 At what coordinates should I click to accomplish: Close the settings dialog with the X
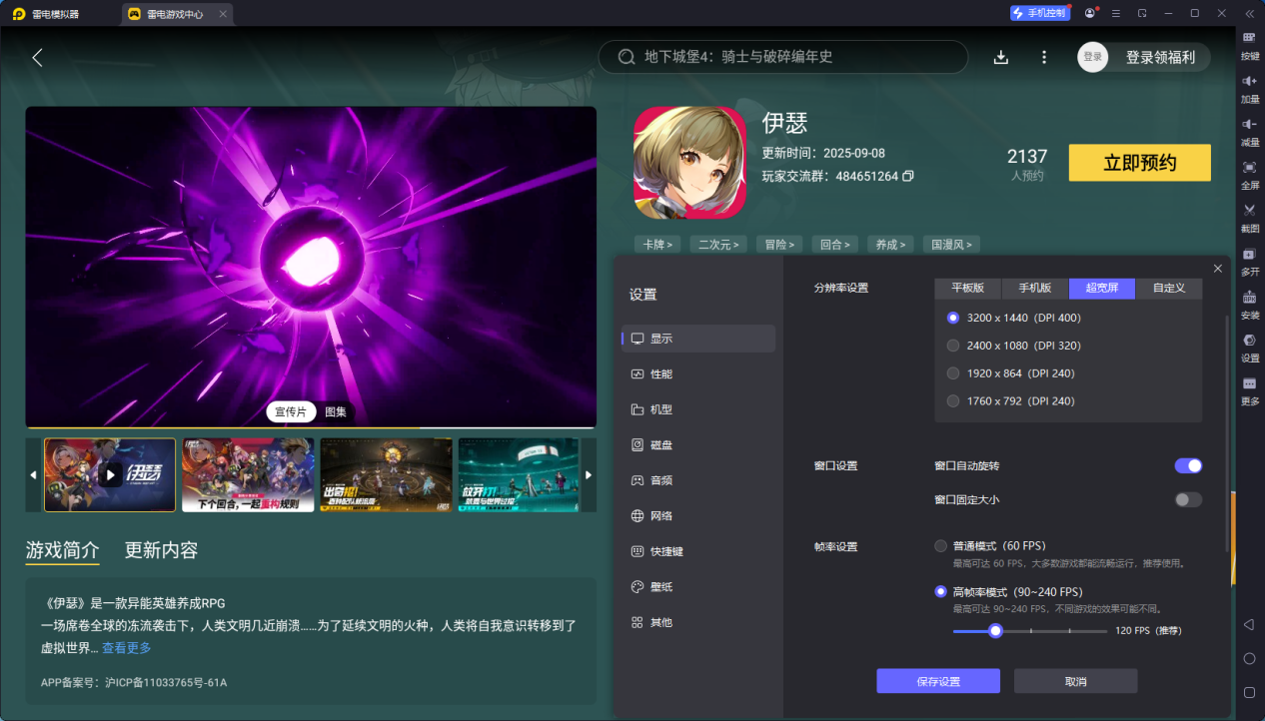click(1217, 269)
